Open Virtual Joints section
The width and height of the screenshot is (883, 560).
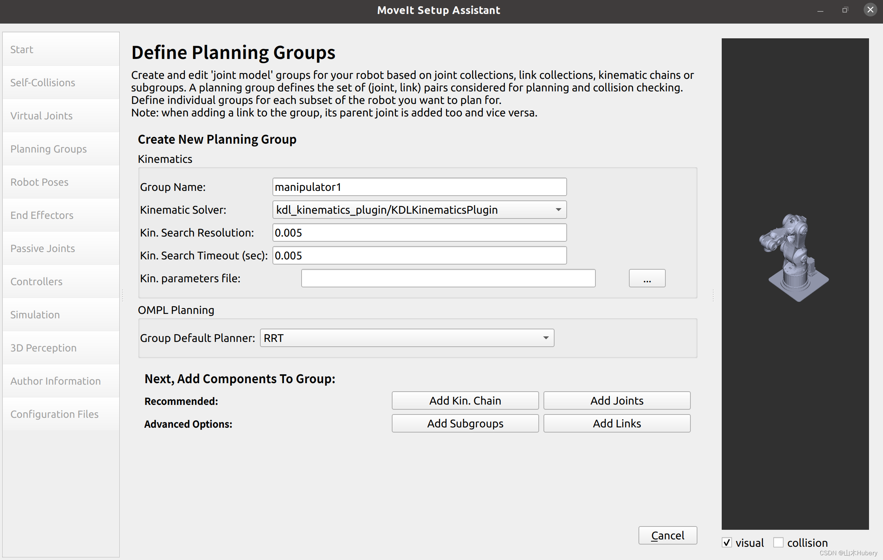(x=61, y=116)
